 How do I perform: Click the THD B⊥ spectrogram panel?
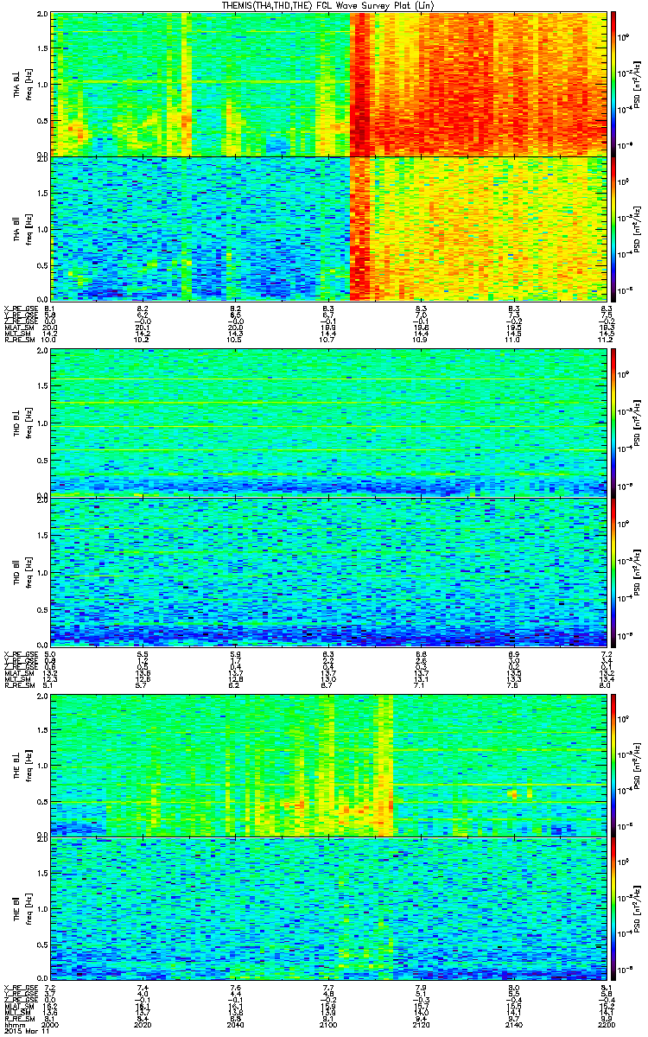(x=329, y=422)
